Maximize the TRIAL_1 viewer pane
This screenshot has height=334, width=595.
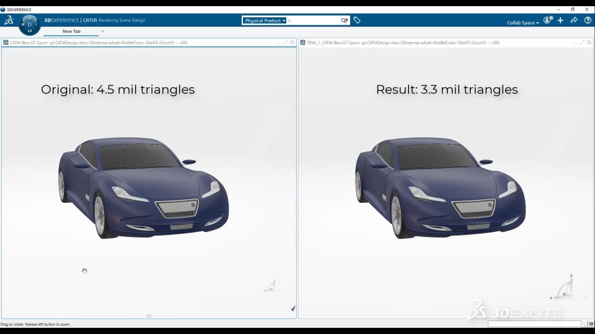coord(582,43)
